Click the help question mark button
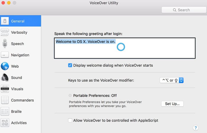 tap(195, 128)
